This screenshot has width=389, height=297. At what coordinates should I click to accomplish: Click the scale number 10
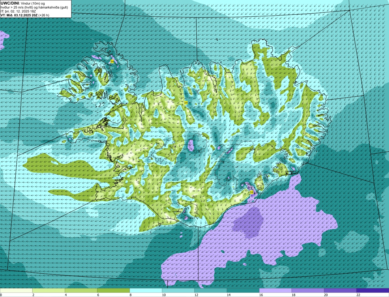pos(164,295)
